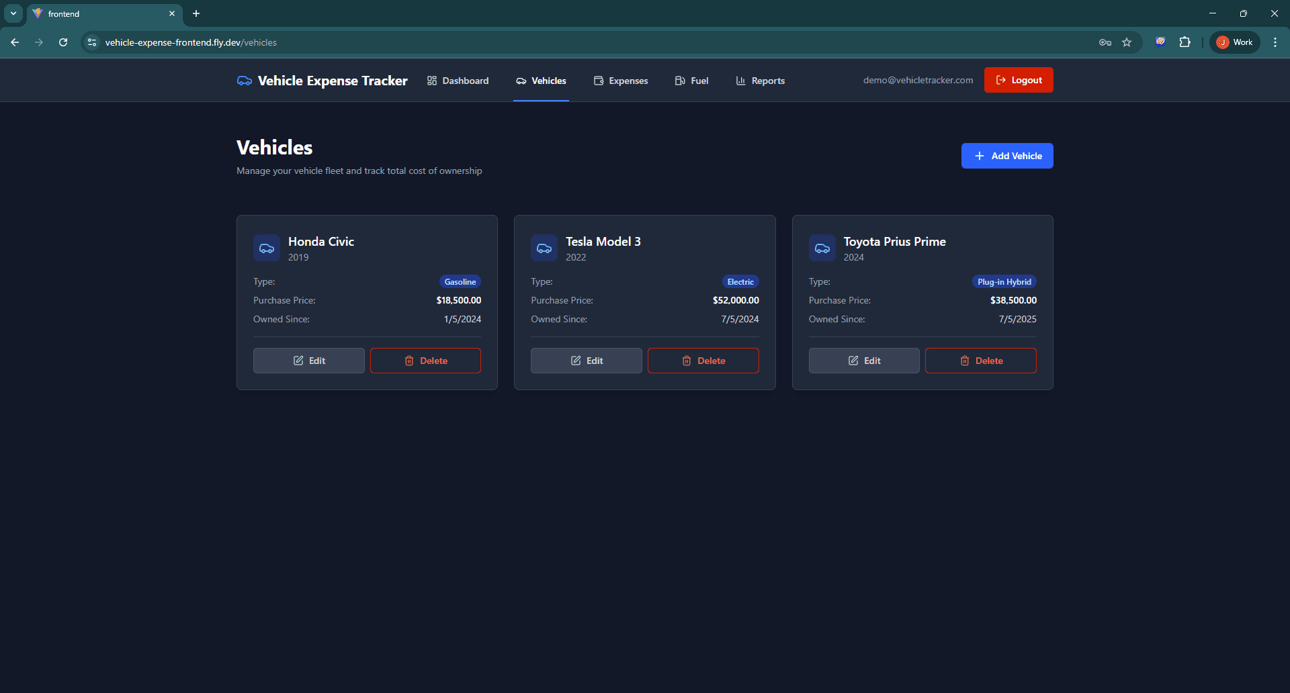Open the Chrome three-dot menu

coord(1275,42)
